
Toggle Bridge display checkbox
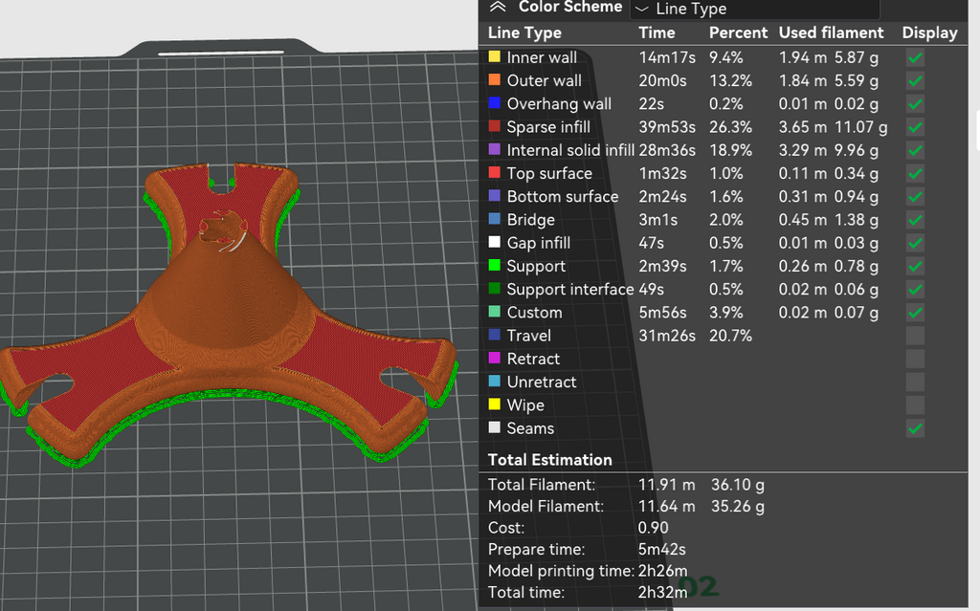pos(915,220)
